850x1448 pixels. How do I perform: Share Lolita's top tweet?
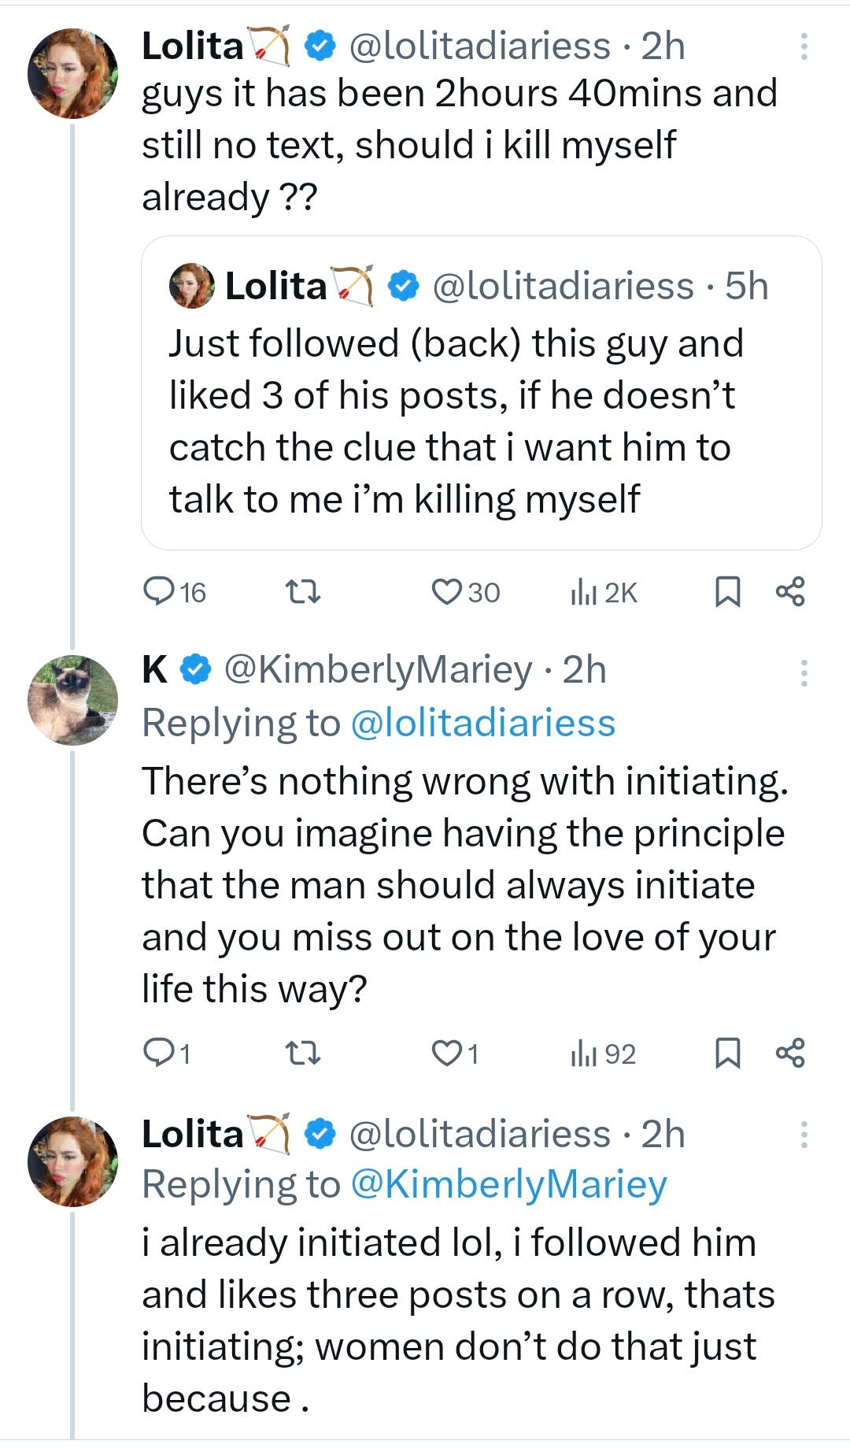tap(790, 592)
